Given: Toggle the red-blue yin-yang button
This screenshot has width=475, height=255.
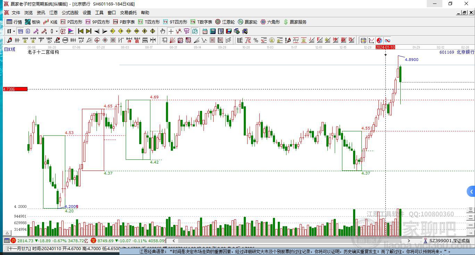Looking at the screenshot, I should [379, 40].
